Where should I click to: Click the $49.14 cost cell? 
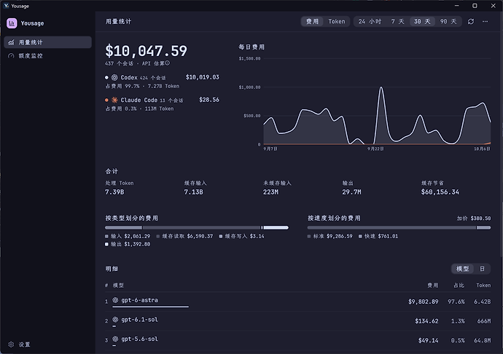428,340
